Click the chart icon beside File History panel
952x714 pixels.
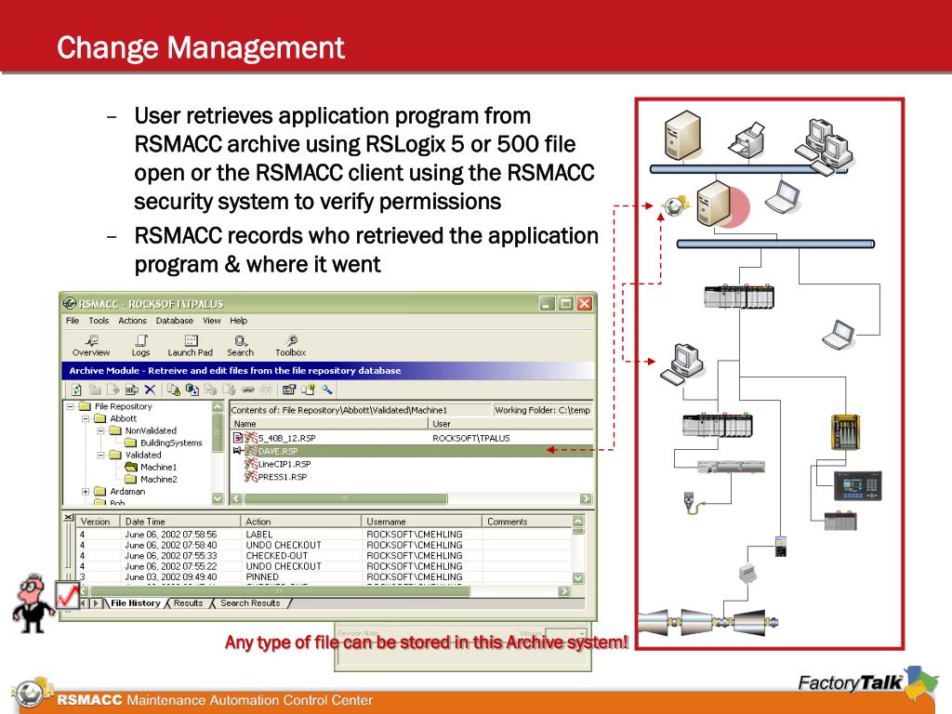67,596
